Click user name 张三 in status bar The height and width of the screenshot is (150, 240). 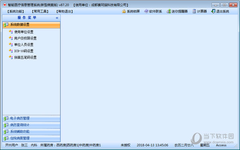24,145
